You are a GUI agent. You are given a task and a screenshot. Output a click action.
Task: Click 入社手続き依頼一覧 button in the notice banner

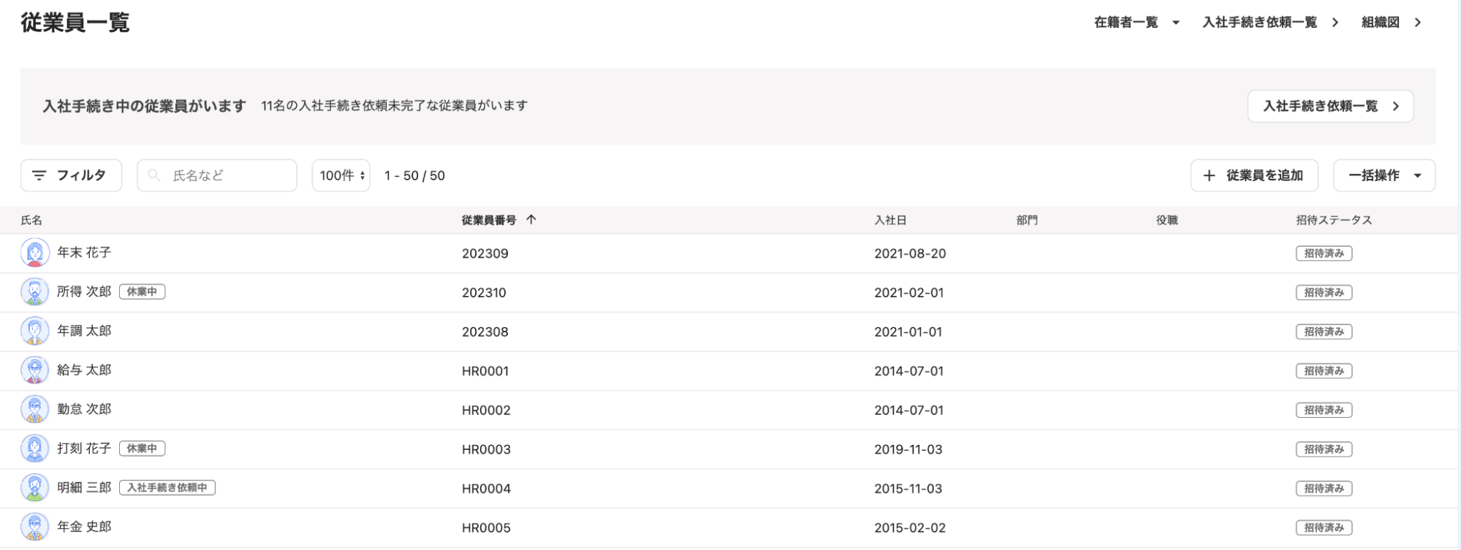1329,106
